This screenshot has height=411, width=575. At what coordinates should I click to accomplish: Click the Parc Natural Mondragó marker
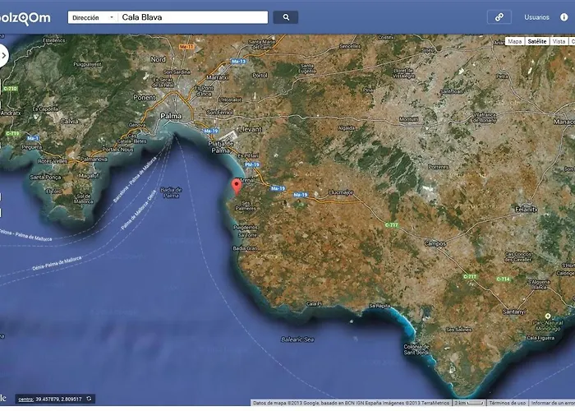coord(548,316)
